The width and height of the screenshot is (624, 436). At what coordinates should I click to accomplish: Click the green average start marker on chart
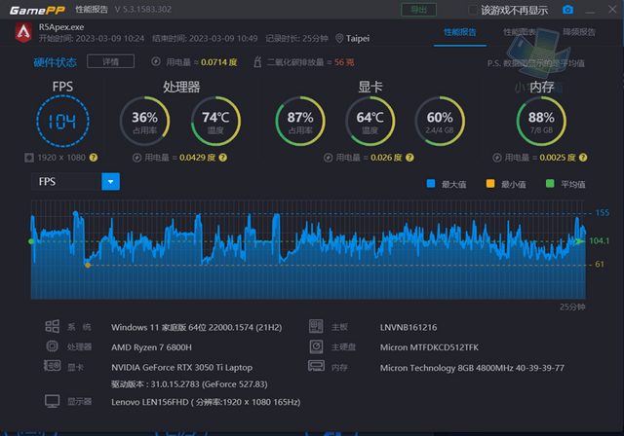[31, 241]
